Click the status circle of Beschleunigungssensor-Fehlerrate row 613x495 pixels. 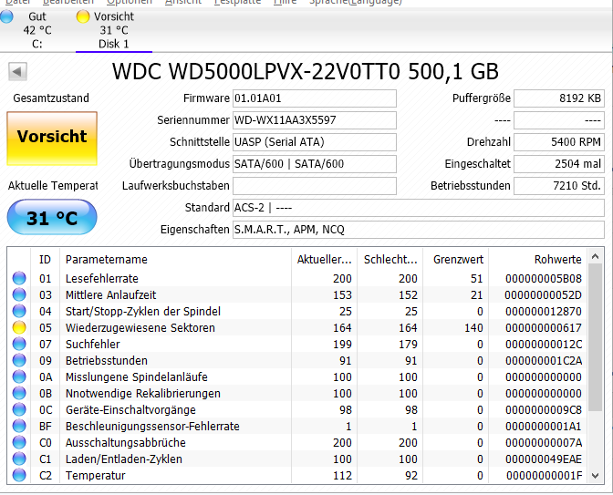[x=19, y=426]
